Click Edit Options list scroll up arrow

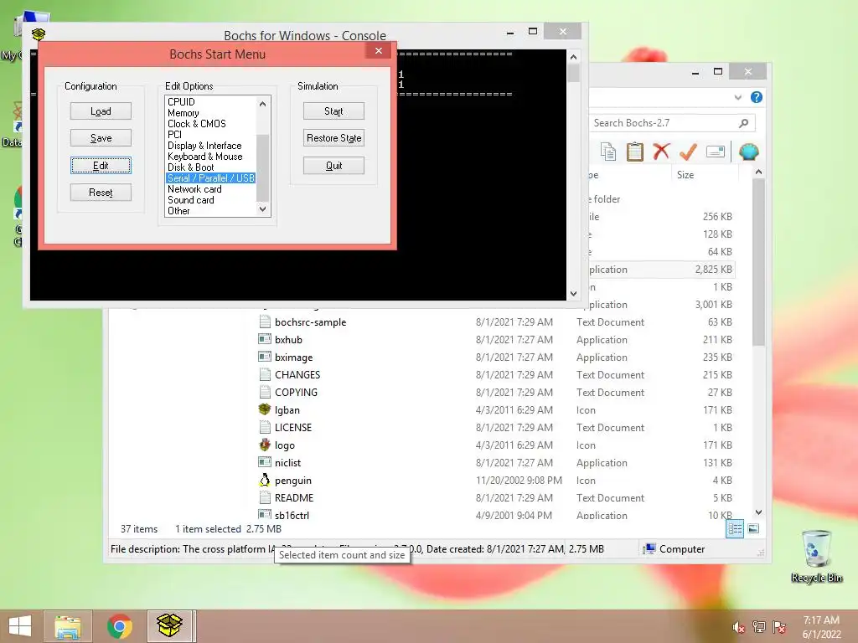[262, 103]
